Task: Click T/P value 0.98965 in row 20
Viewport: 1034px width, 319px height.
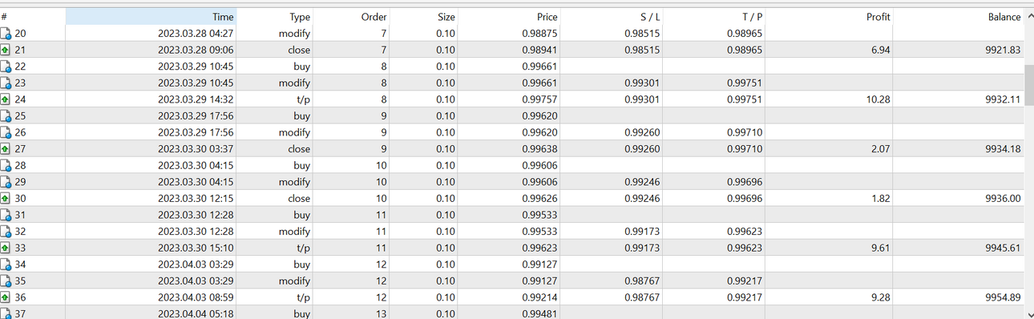Action: point(745,34)
